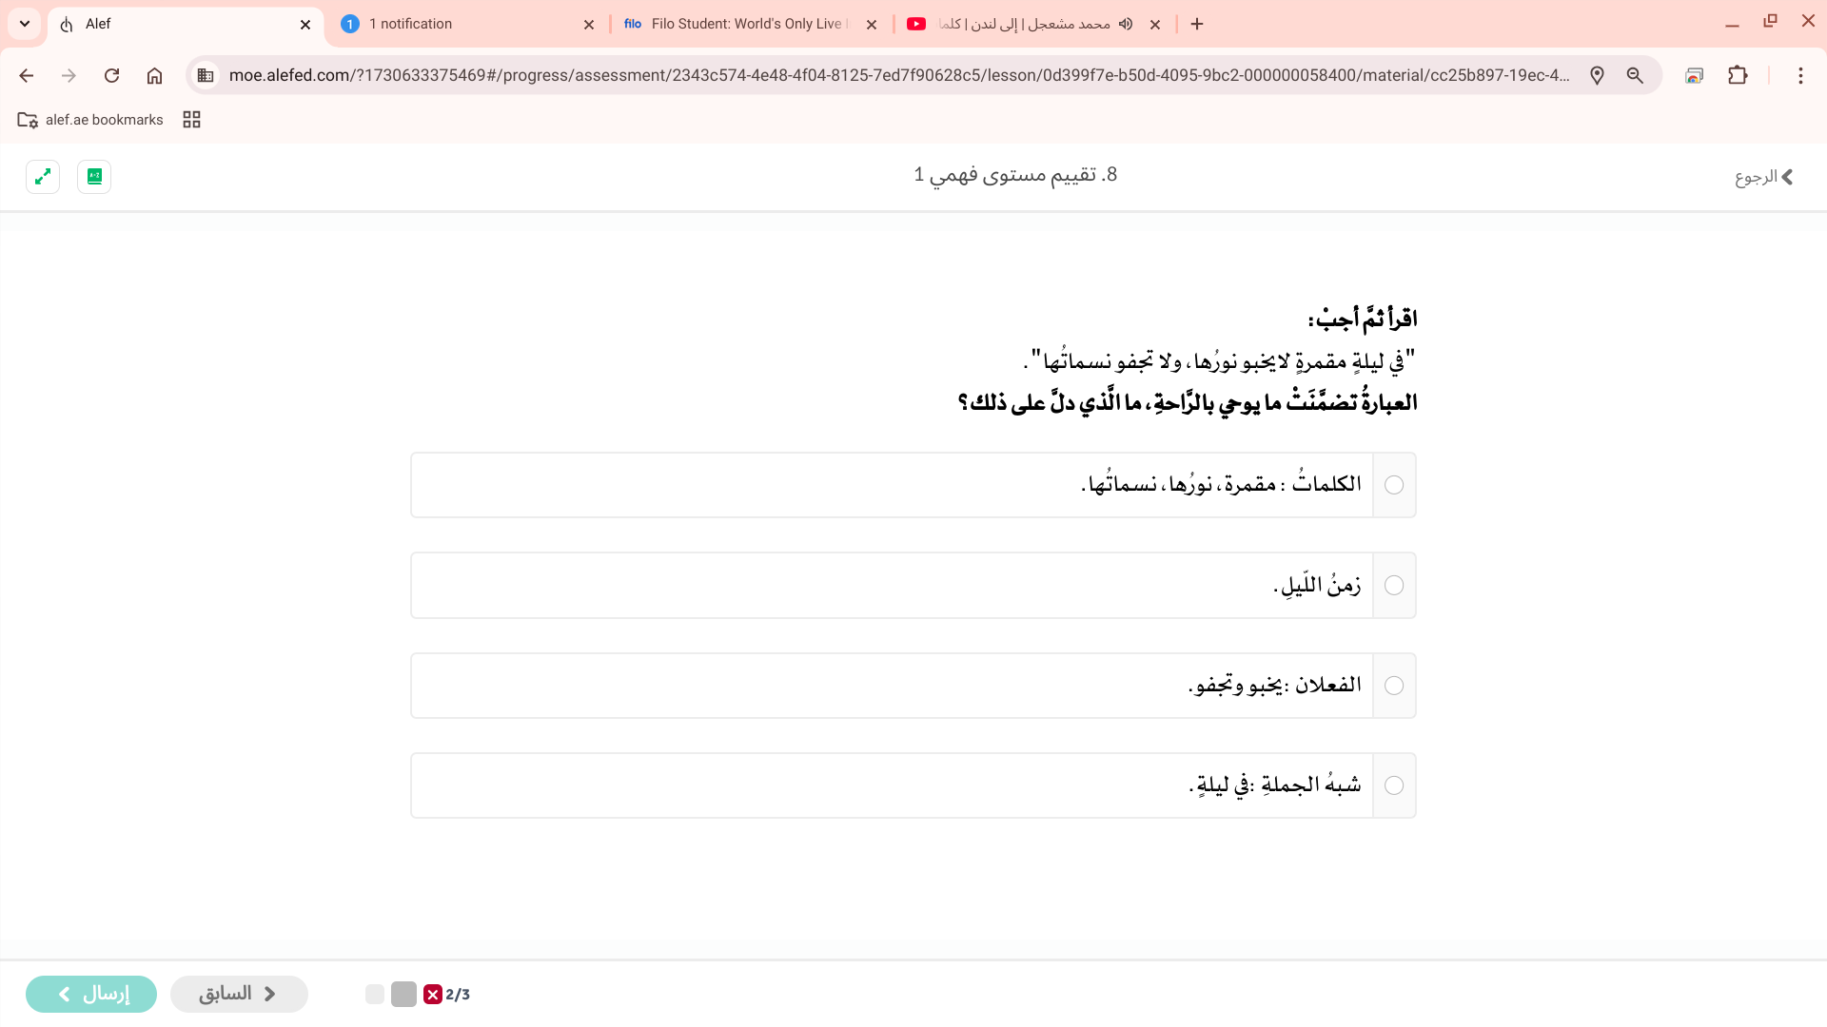Open the green A-Z dictionary icon
This screenshot has width=1827, height=1027.
click(94, 177)
